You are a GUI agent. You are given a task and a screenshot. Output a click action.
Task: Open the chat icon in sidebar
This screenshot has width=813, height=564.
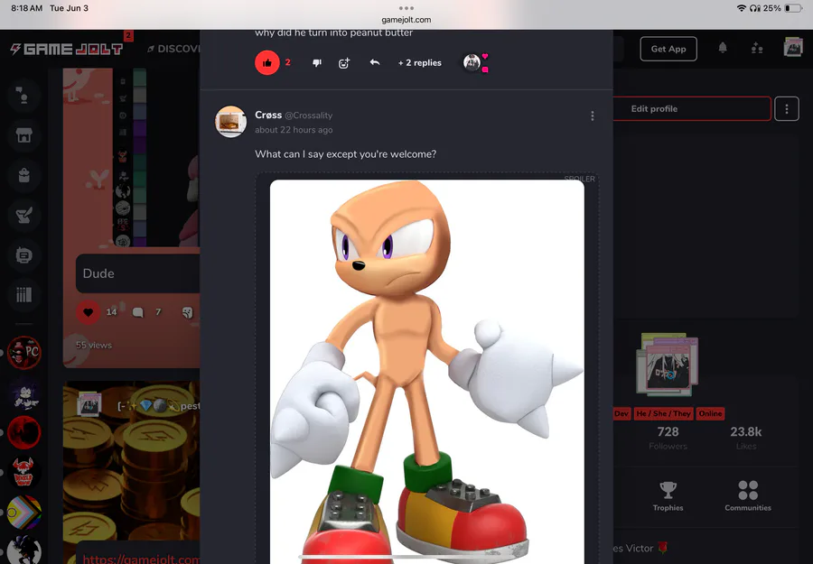(23, 96)
